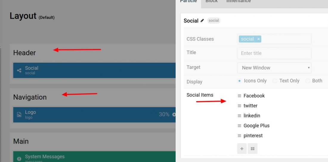Viewport: 328px width, 162px height.
Task: Switch to the Inheritance tab
Action: click(x=239, y=1)
